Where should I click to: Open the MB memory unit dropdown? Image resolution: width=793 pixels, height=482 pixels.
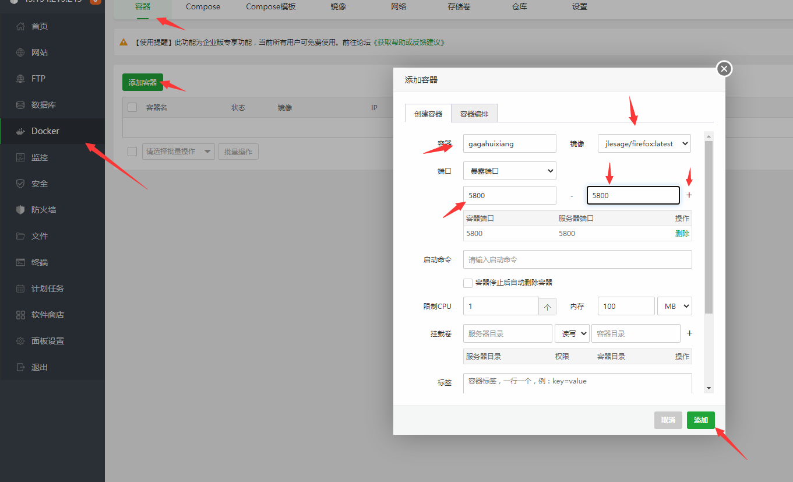pyautogui.click(x=675, y=306)
